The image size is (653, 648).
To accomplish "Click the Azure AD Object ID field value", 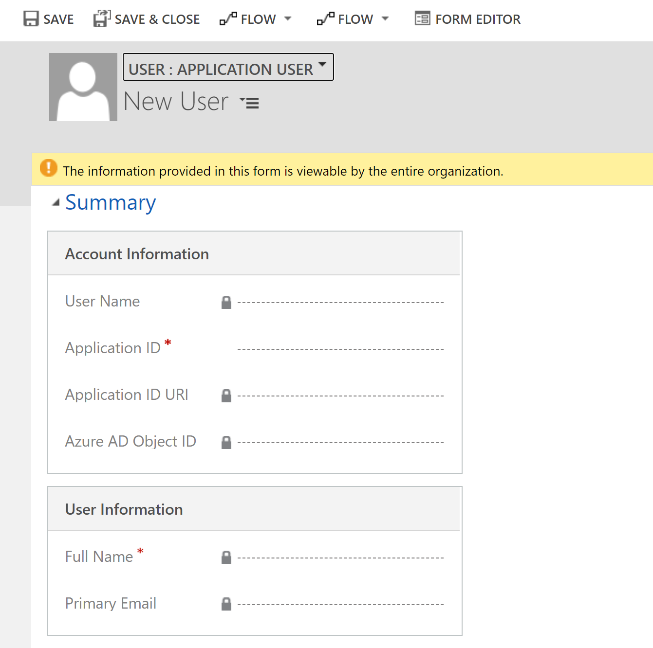I will pos(340,442).
